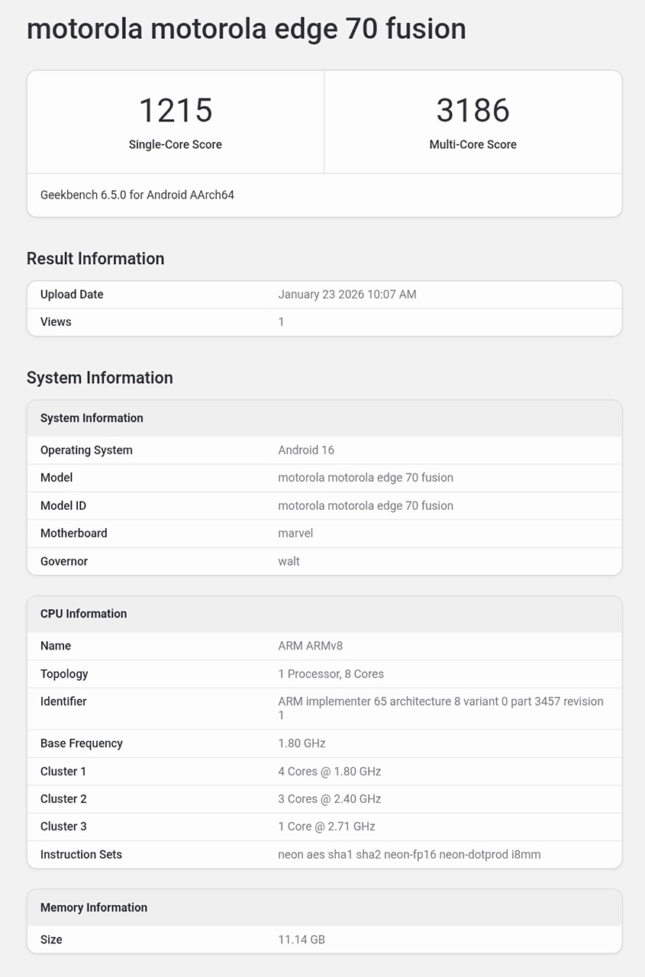Select the Instruction Sets value text
Image resolution: width=645 pixels, height=977 pixels.
click(x=409, y=855)
